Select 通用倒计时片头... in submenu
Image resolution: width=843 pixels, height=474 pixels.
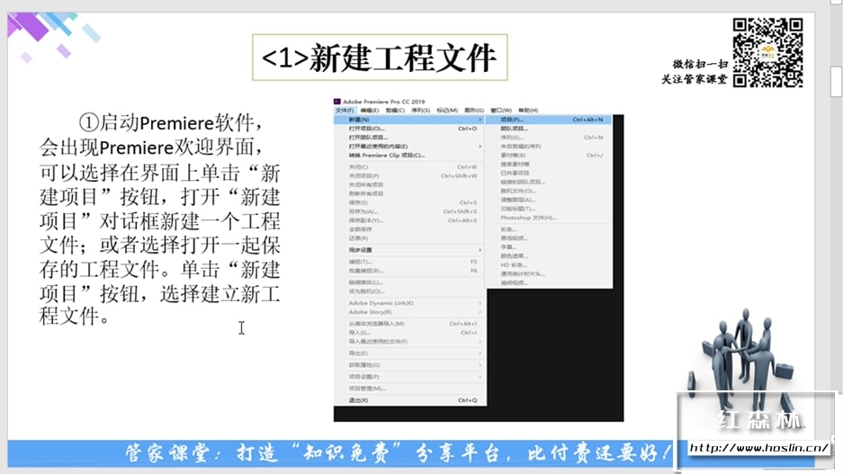pyautogui.click(x=549, y=274)
